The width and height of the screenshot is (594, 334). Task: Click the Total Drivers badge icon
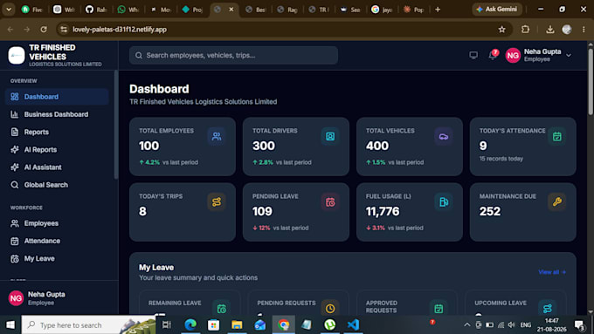coord(330,136)
